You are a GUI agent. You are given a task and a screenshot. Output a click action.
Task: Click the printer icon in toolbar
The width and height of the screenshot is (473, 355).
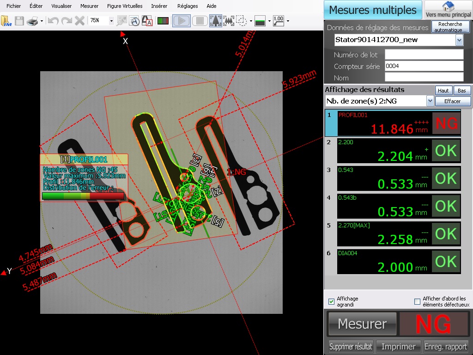32,21
